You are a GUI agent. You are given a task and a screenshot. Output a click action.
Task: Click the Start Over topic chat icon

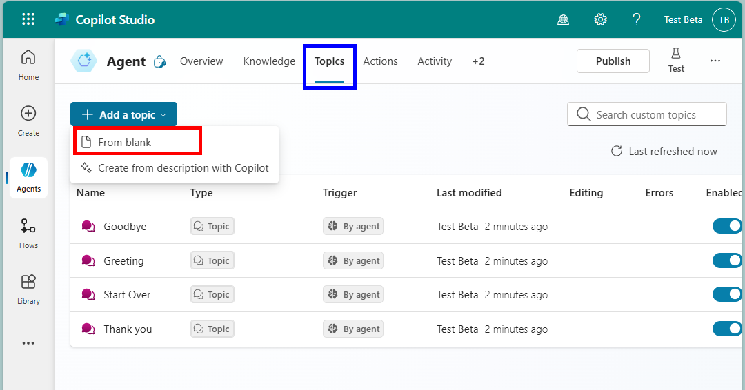click(88, 295)
